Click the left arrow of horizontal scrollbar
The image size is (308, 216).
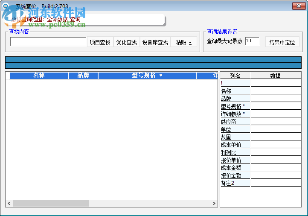click(9, 204)
